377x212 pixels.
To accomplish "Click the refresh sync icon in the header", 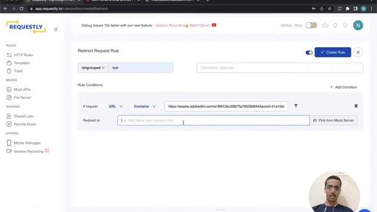I will [x=335, y=25].
